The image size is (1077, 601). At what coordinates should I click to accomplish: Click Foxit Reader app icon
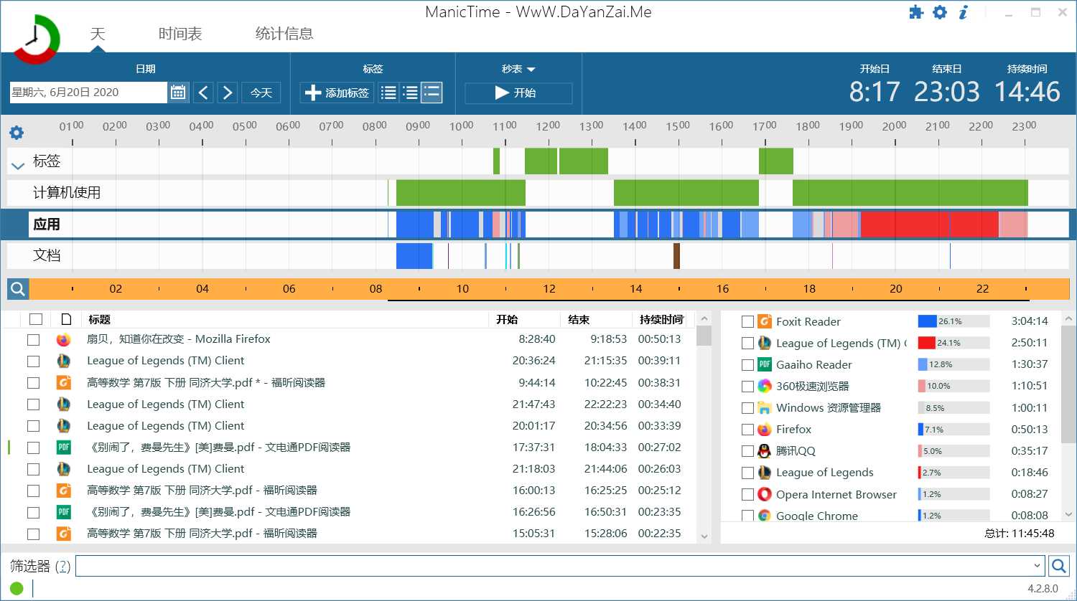click(x=765, y=321)
